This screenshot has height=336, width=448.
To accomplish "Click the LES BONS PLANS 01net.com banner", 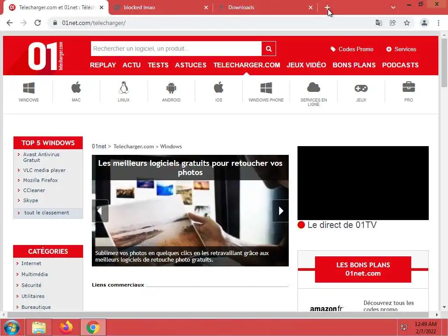I will point(363,269).
